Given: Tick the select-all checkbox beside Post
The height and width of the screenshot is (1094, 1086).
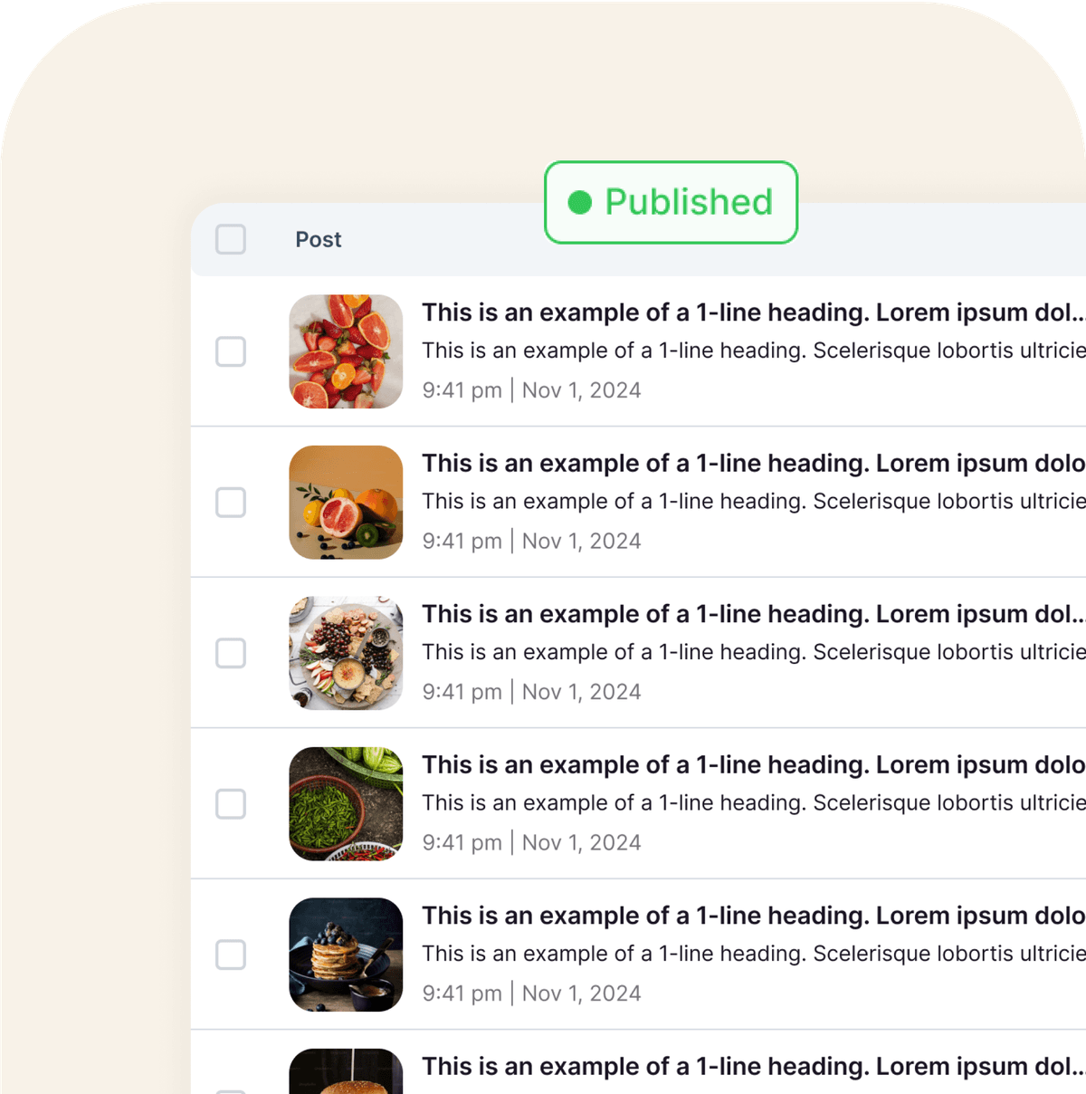Looking at the screenshot, I should (231, 239).
